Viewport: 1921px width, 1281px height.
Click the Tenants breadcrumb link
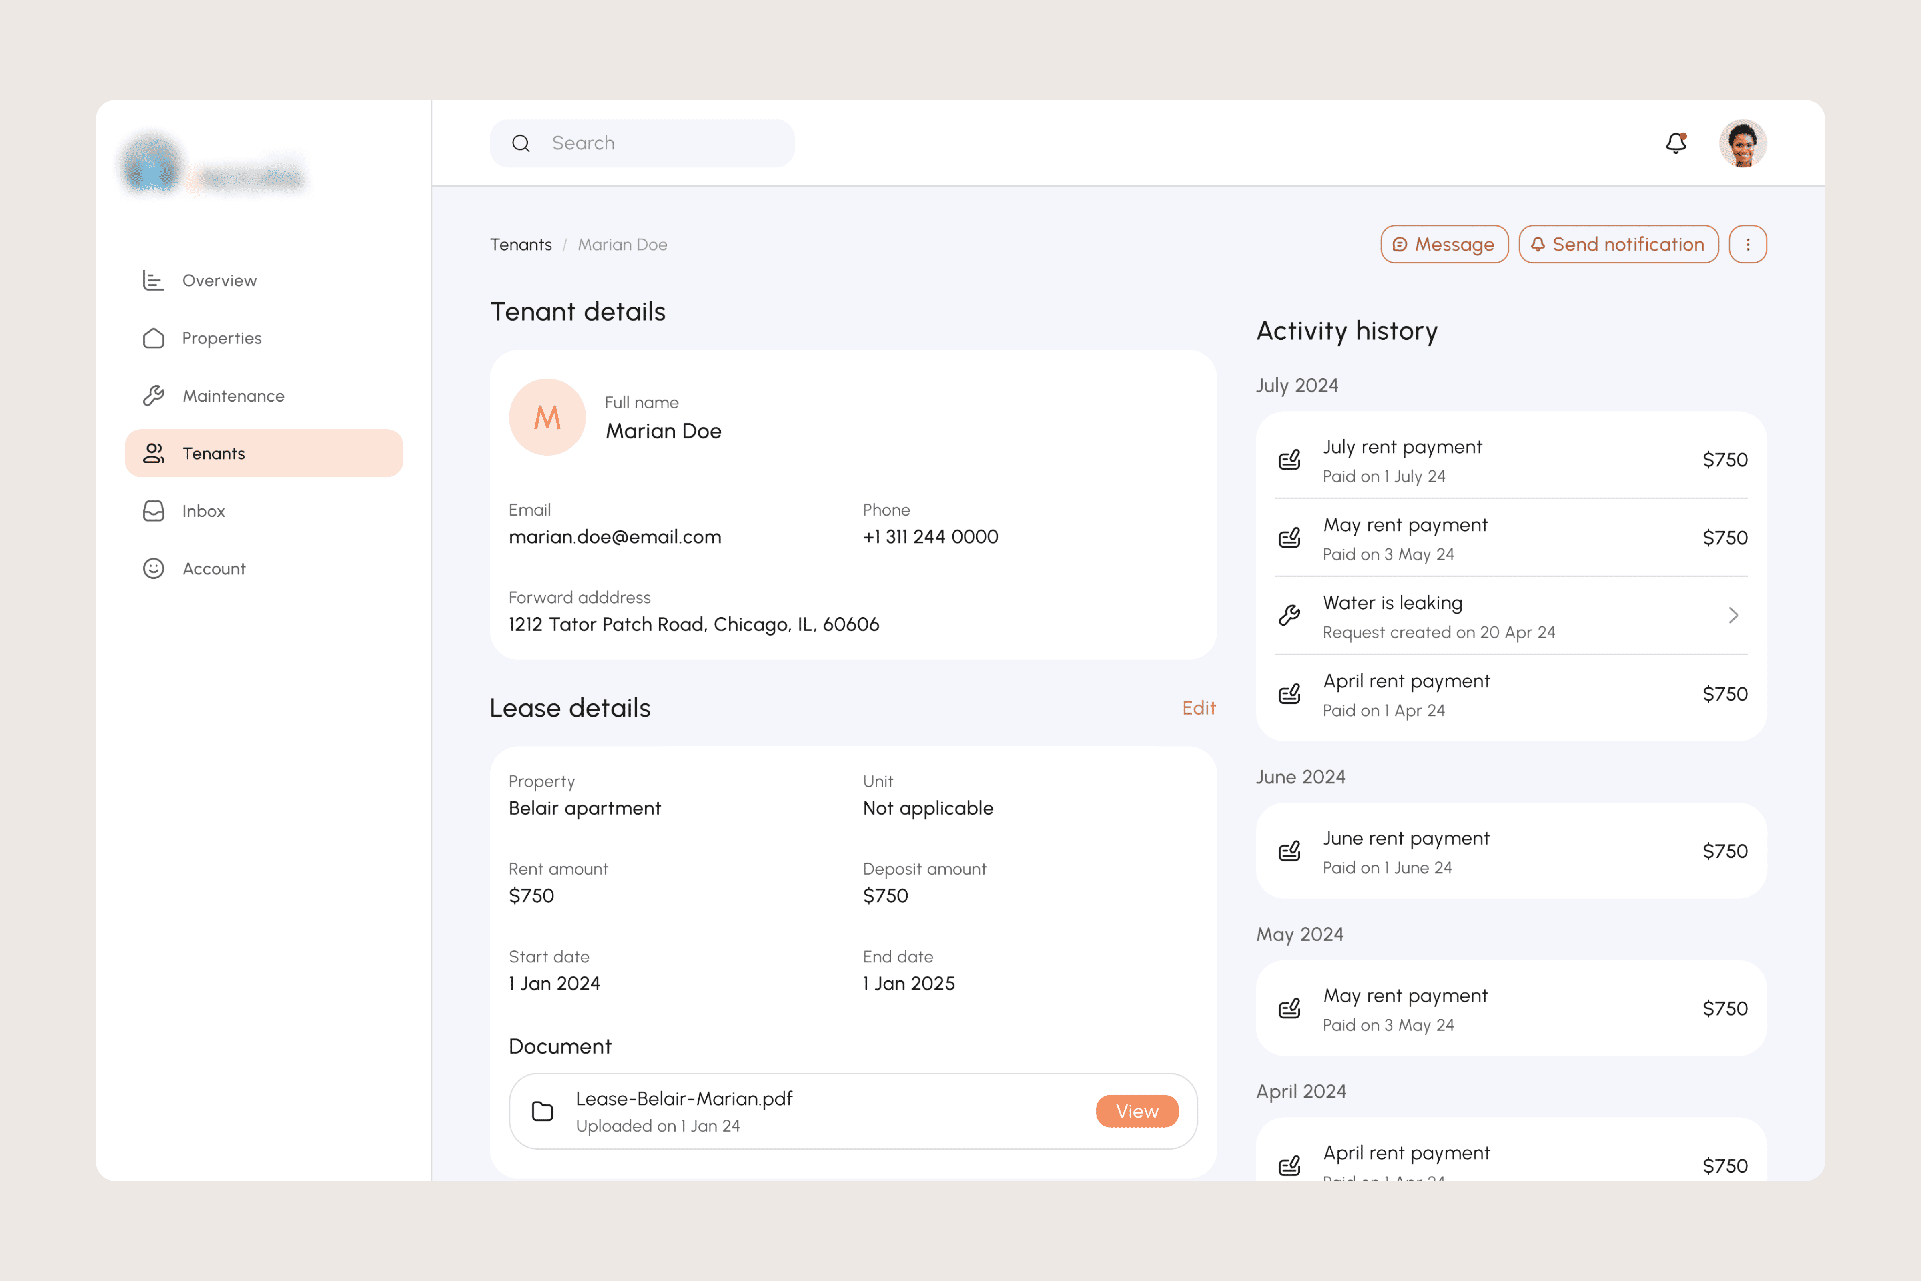(521, 245)
